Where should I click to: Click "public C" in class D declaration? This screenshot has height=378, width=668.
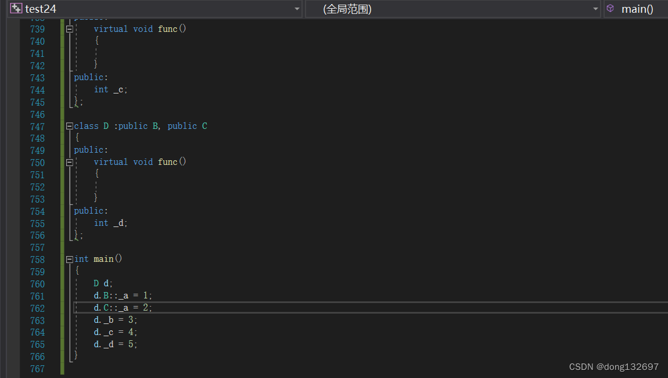click(187, 126)
